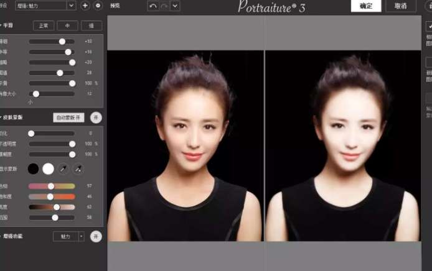Collapse the 皮肤蒙版 section header
The image size is (432, 271).
click(x=11, y=117)
